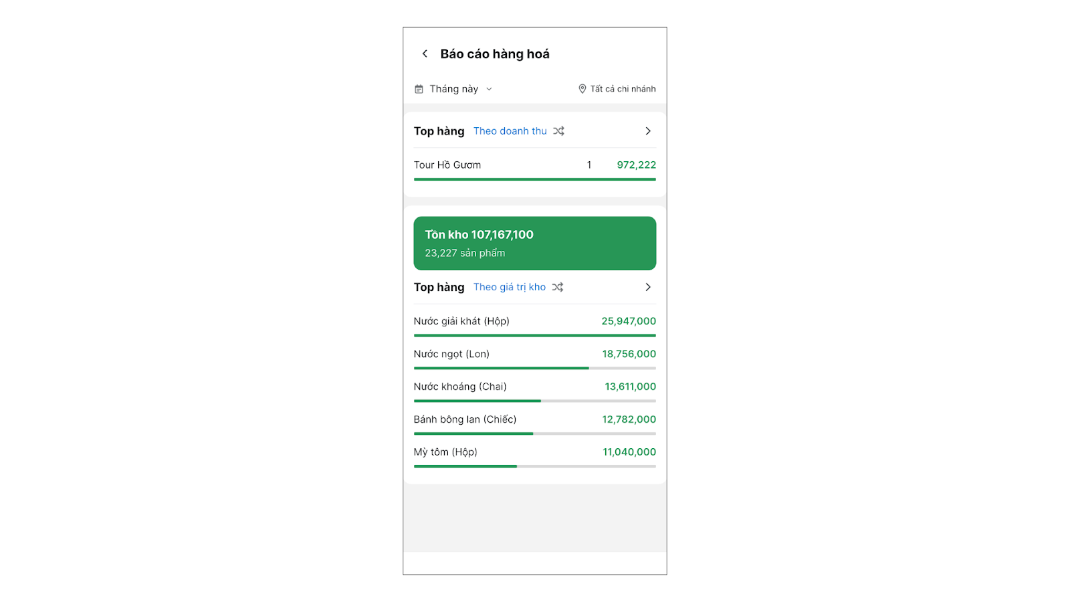The width and height of the screenshot is (1070, 602).
Task: Click the back arrow icon
Action: pyautogui.click(x=425, y=54)
